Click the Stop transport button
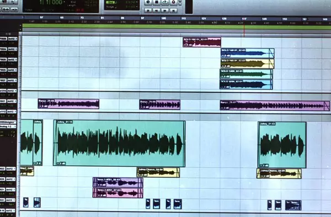Image resolution: width=331 pixels, height=217 pixels. click(x=157, y=3)
